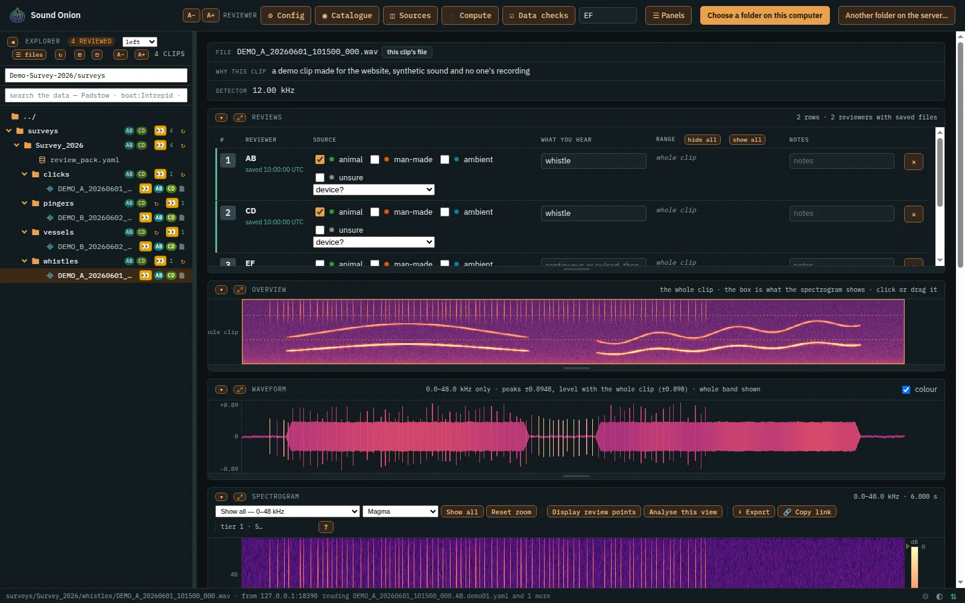Open the Magma colormap dropdown

[x=400, y=511]
